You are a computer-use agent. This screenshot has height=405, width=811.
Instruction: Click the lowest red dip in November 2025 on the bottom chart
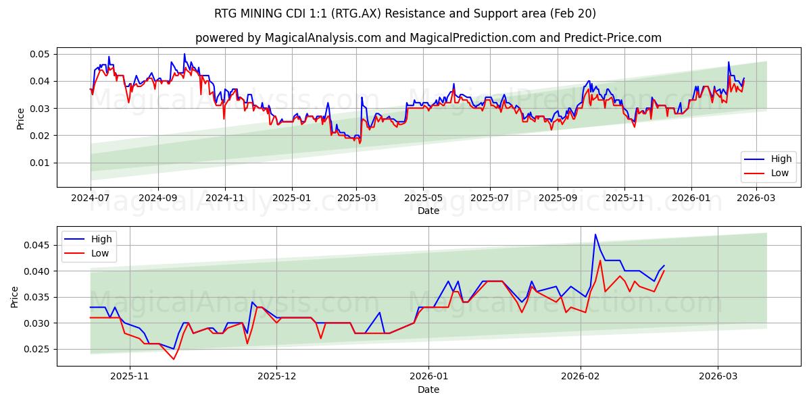coord(173,359)
